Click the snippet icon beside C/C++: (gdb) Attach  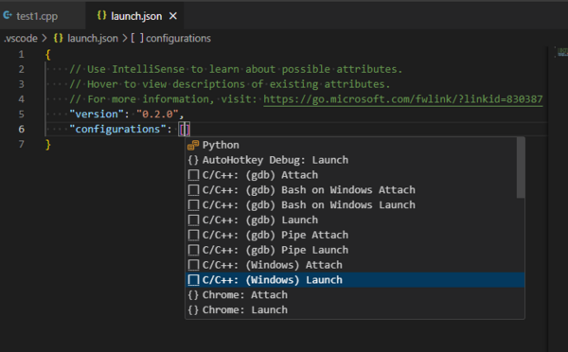tap(193, 175)
